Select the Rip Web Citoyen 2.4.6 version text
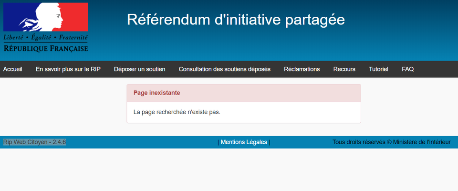The height and width of the screenshot is (191, 458). click(x=34, y=142)
